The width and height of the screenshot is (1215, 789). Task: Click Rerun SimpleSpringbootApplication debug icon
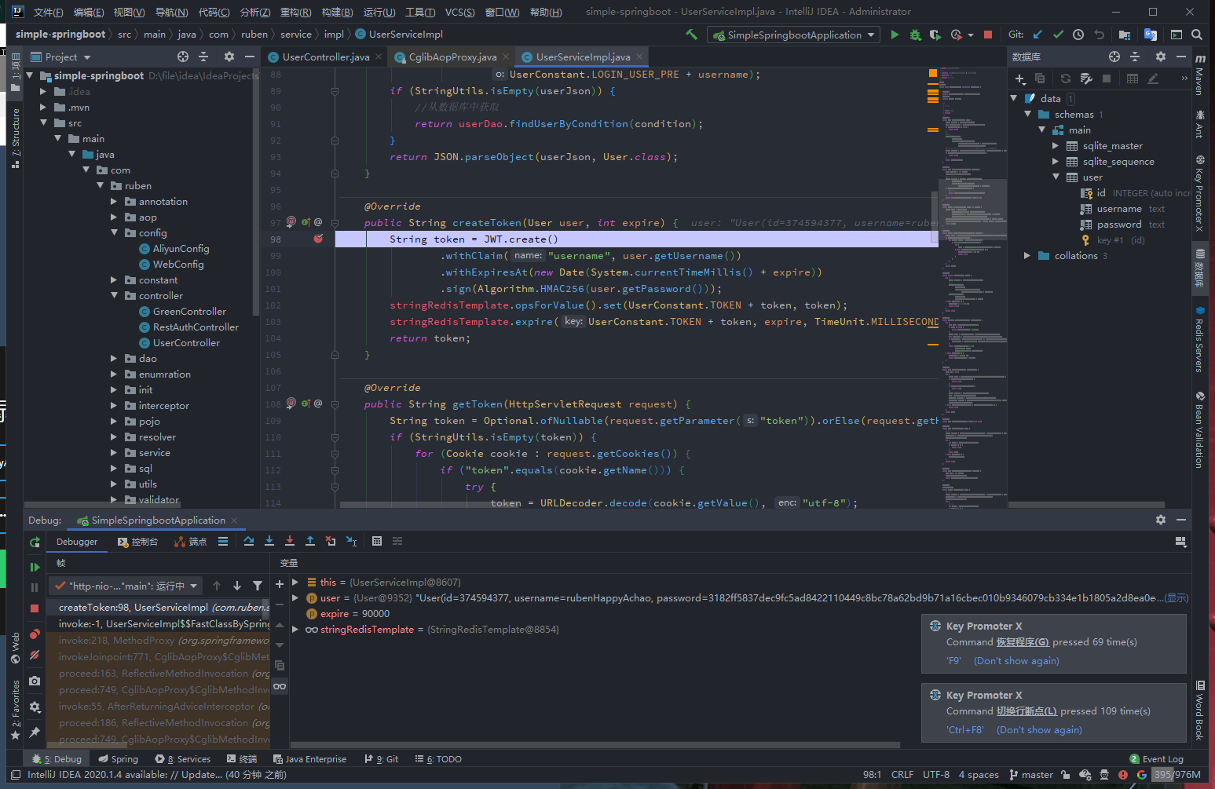point(35,542)
